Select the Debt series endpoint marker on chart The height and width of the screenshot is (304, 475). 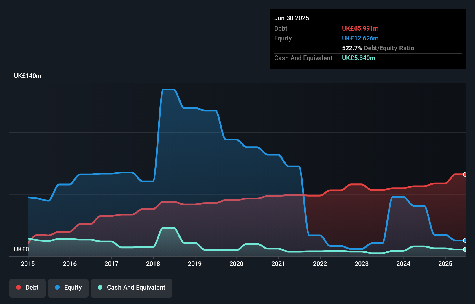[465, 174]
